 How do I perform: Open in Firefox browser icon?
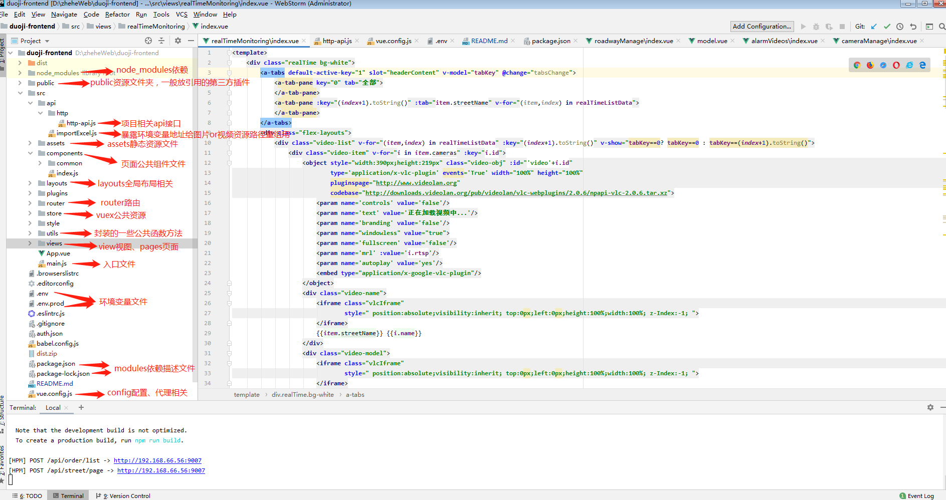870,65
